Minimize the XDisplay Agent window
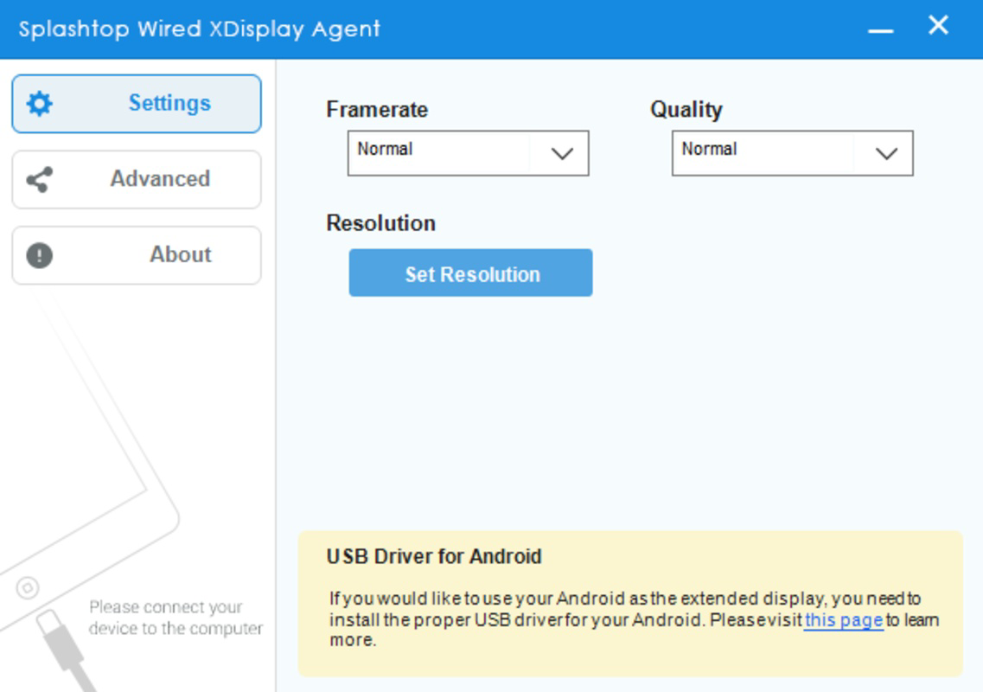The image size is (983, 692). (880, 29)
